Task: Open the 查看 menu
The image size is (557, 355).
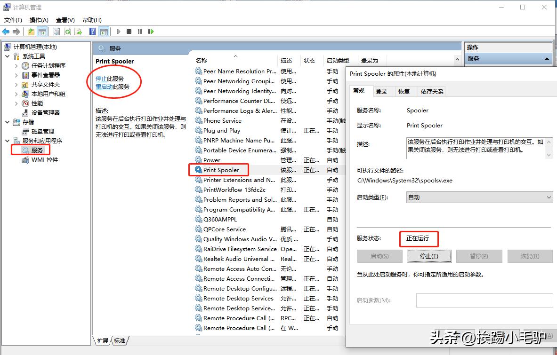Action: click(65, 20)
